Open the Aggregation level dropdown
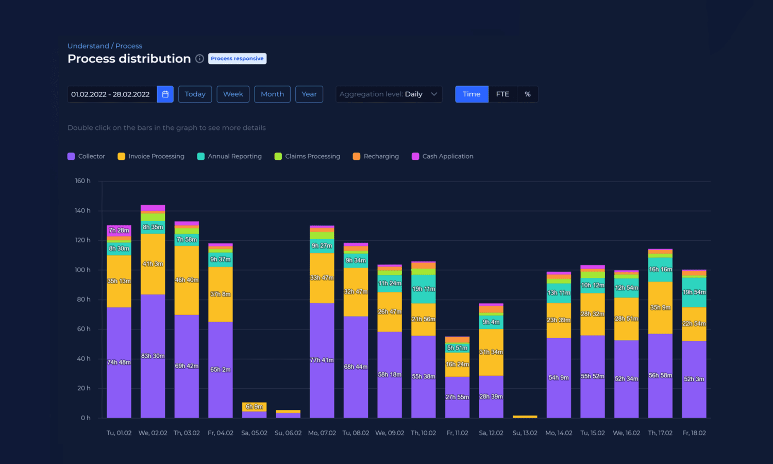773x464 pixels. point(389,94)
